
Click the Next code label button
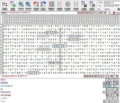coord(43,9)
